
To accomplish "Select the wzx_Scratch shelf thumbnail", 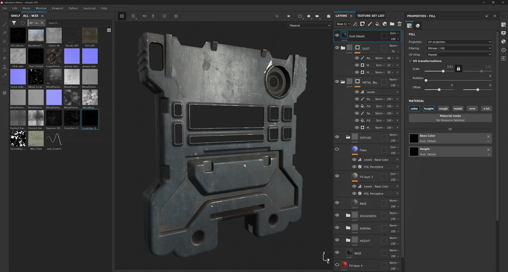I will 54,139.
